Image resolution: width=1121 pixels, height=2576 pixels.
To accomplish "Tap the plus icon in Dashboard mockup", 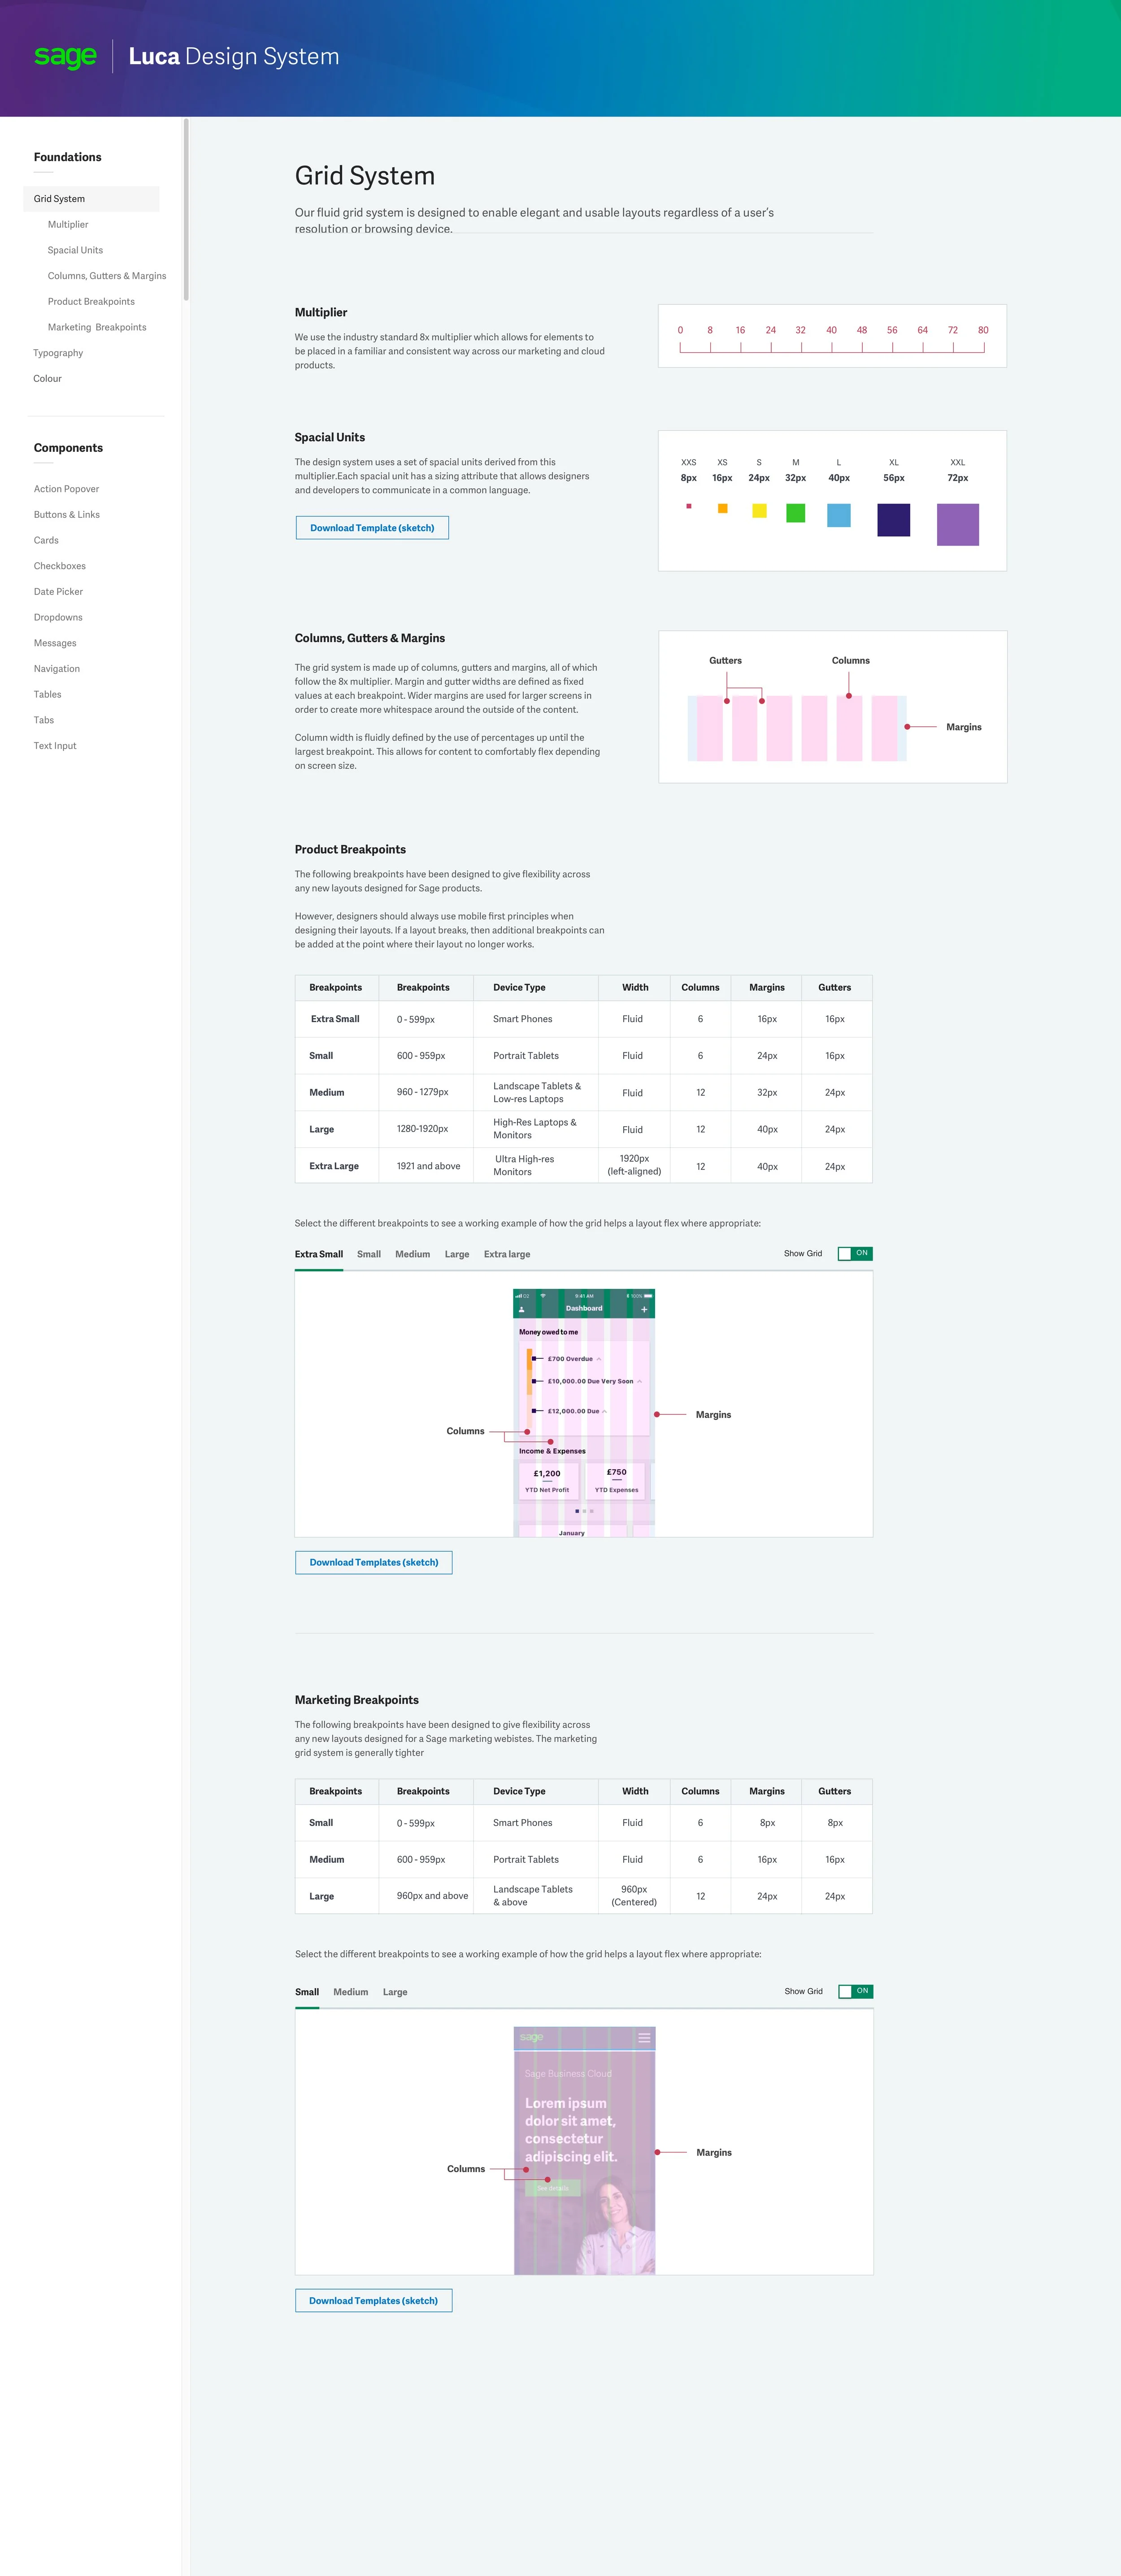I will [x=644, y=1309].
